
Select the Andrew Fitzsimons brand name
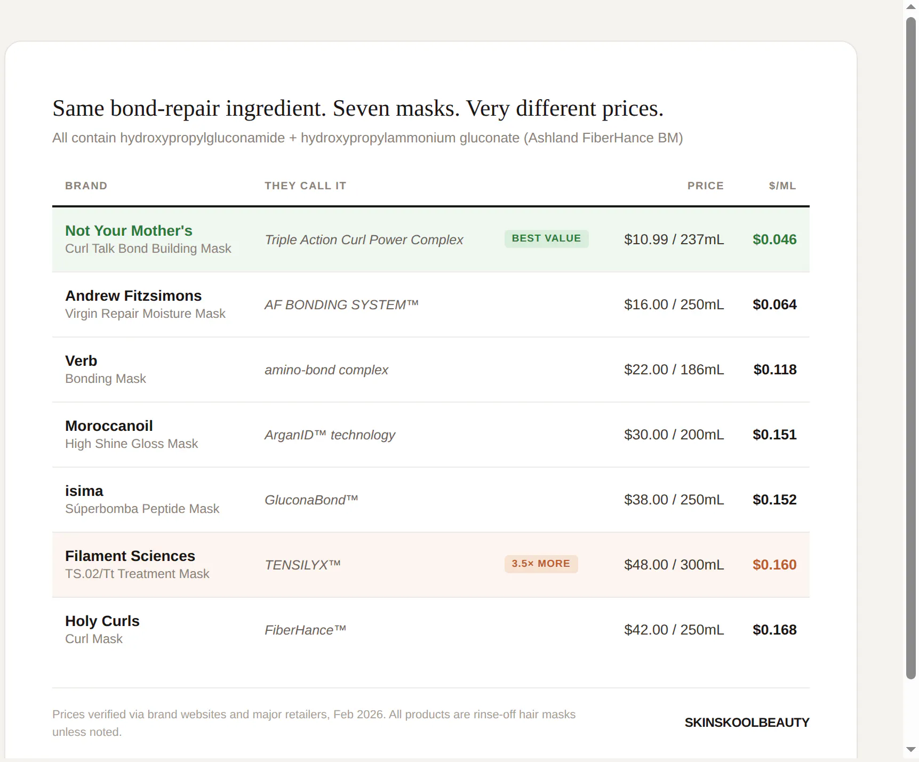tap(133, 295)
